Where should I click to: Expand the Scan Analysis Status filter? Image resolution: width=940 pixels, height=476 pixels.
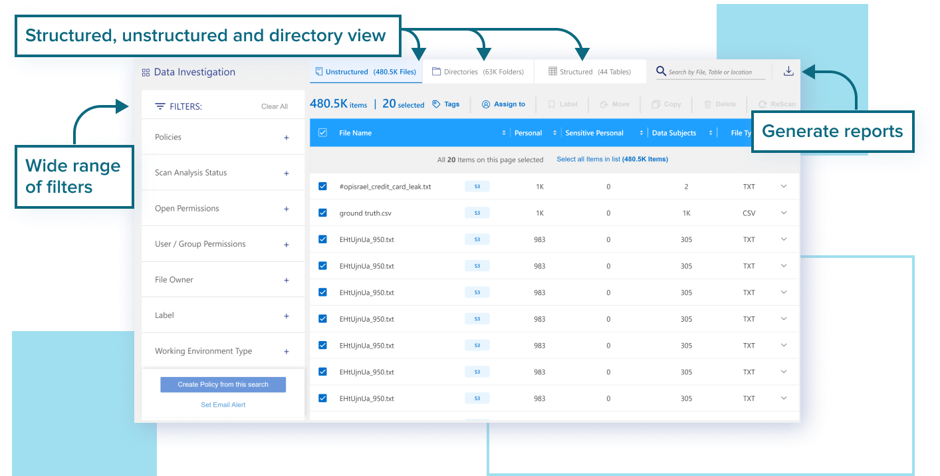(287, 174)
